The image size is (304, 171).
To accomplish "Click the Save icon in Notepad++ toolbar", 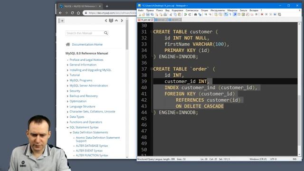I will (148, 14).
